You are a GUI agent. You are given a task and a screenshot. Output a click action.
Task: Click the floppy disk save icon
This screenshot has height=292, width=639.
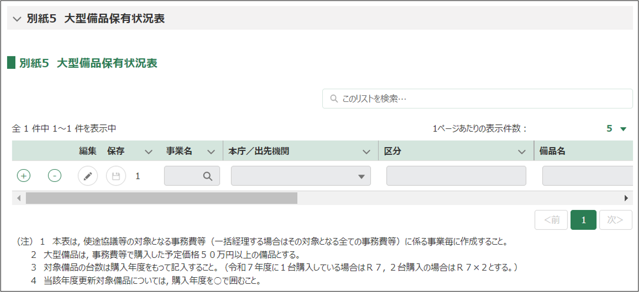[116, 176]
